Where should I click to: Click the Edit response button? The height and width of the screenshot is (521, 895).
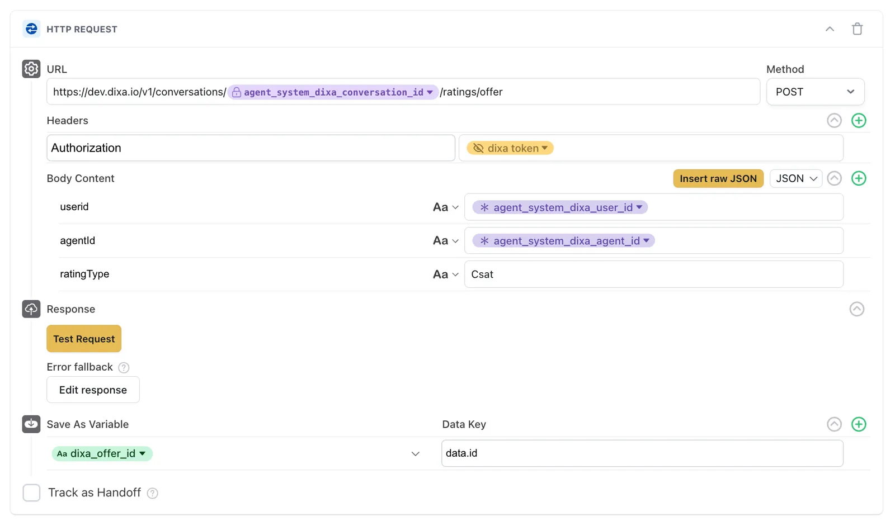coord(93,390)
